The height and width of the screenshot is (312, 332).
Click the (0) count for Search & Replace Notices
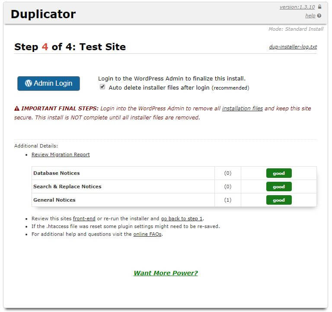228,187
